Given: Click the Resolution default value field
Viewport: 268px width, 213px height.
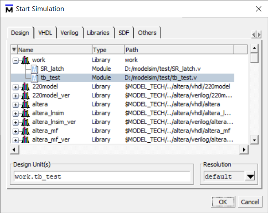Looking at the screenshot, I should [224, 176].
